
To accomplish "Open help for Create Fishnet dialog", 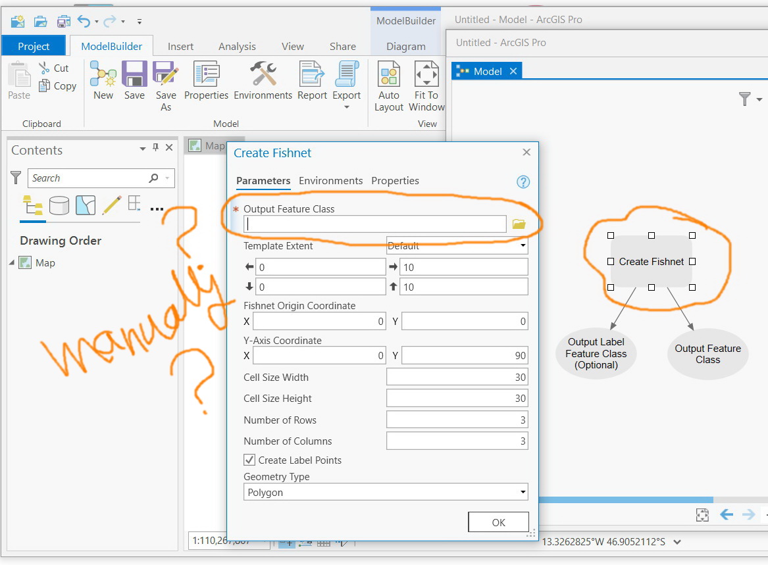I will 523,182.
